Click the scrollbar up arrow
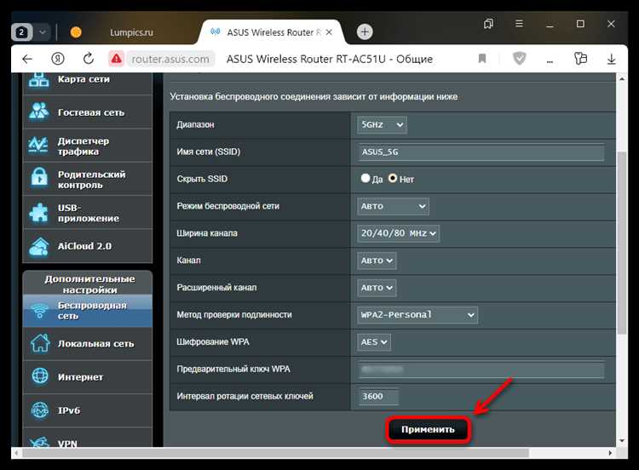Image resolution: width=639 pixels, height=470 pixels. click(x=622, y=79)
